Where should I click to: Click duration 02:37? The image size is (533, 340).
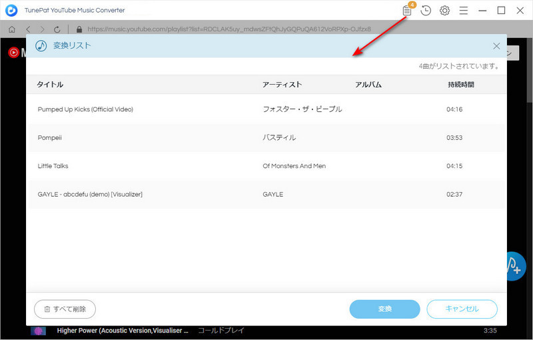tap(454, 194)
